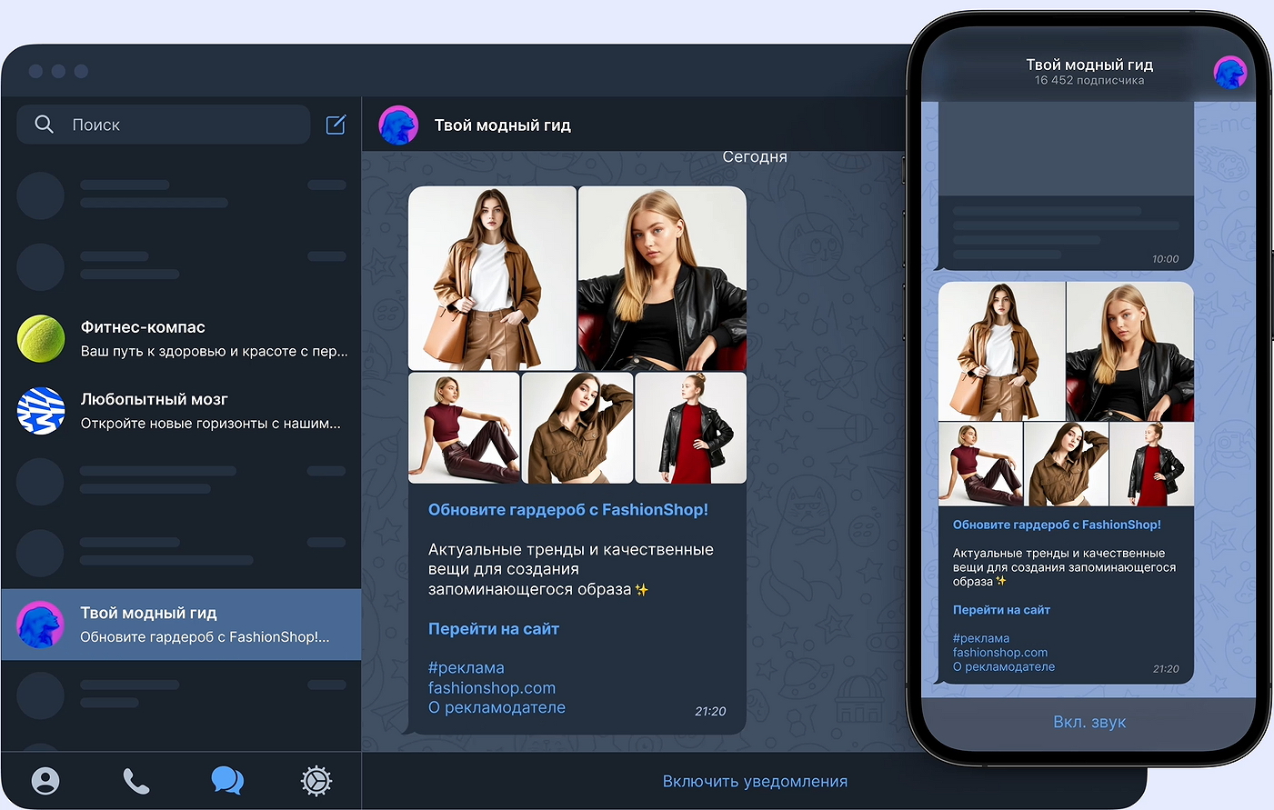Image resolution: width=1274 pixels, height=810 pixels.
Task: Click the Сегодня date label
Action: coord(755,156)
